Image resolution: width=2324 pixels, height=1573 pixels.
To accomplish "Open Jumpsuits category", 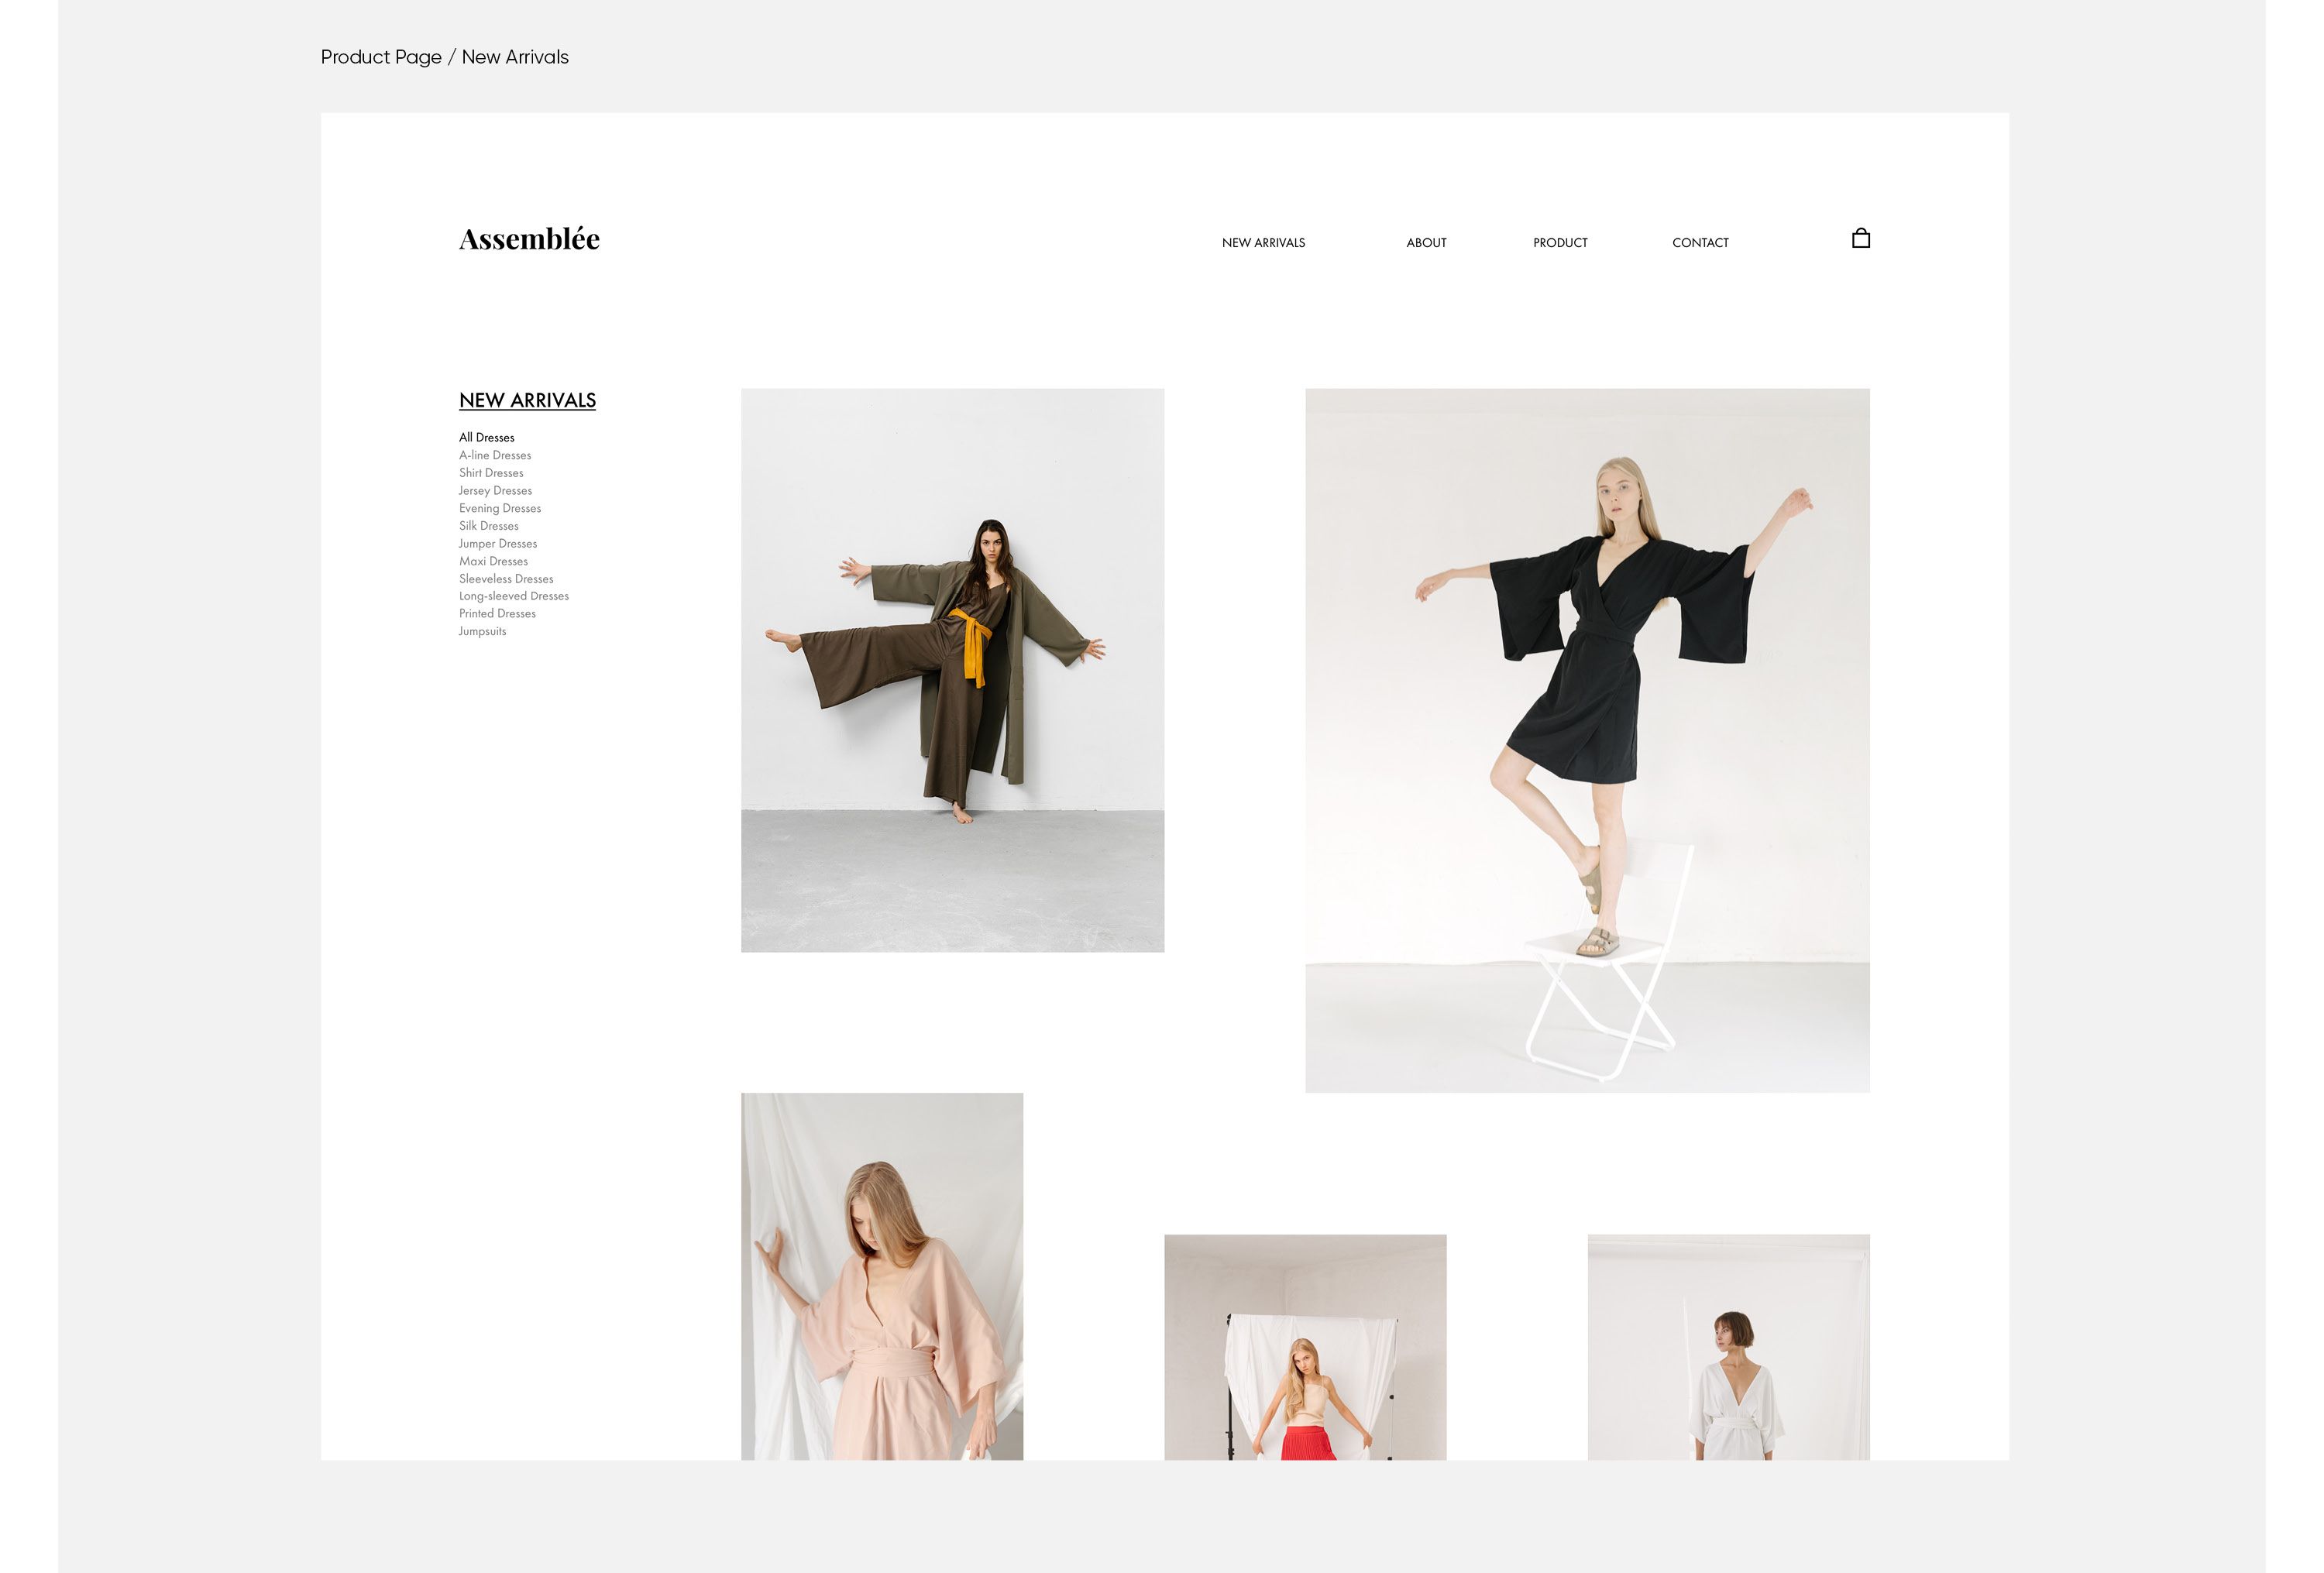I will click(x=482, y=631).
